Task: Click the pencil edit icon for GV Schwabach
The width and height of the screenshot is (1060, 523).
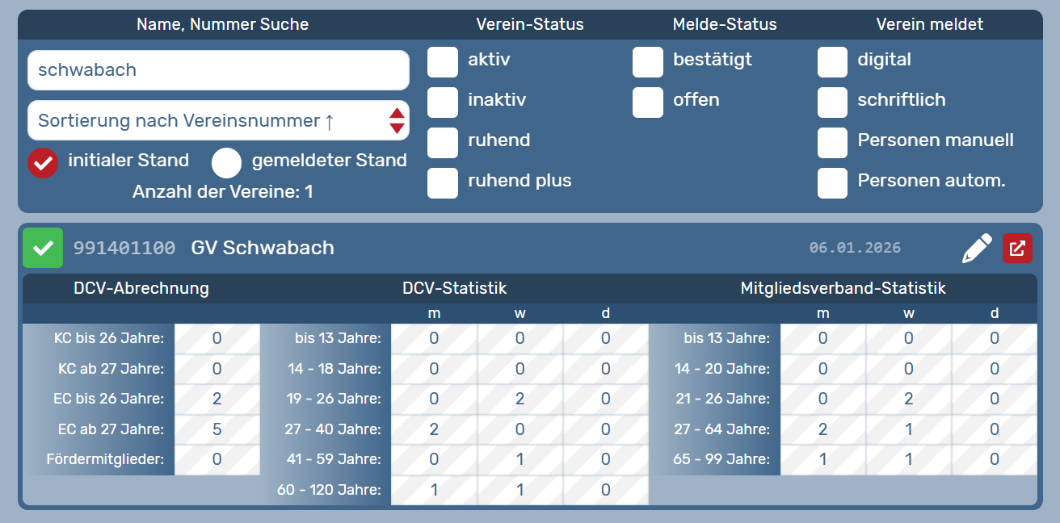Action: (977, 249)
